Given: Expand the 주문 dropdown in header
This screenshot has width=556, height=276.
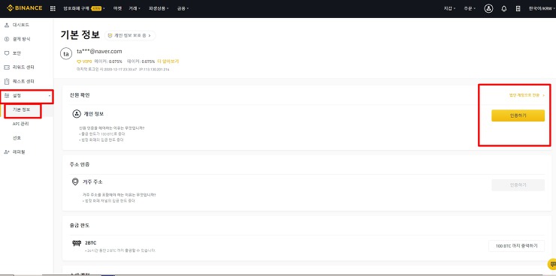Looking at the screenshot, I should pyautogui.click(x=470, y=8).
